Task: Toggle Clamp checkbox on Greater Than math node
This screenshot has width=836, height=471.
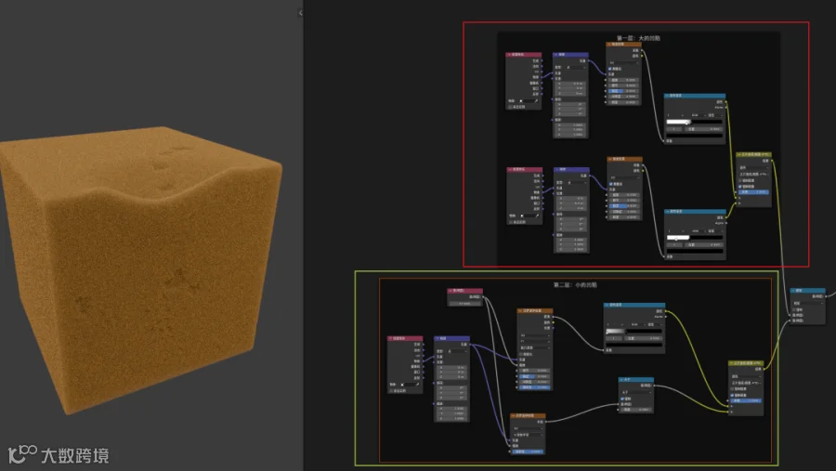Action: point(622,399)
